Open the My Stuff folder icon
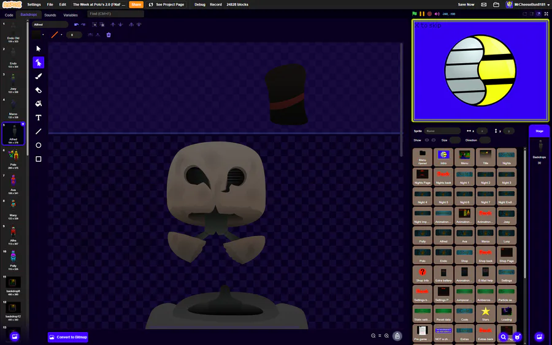Viewport: 552px width, 345px height. coord(496,4)
